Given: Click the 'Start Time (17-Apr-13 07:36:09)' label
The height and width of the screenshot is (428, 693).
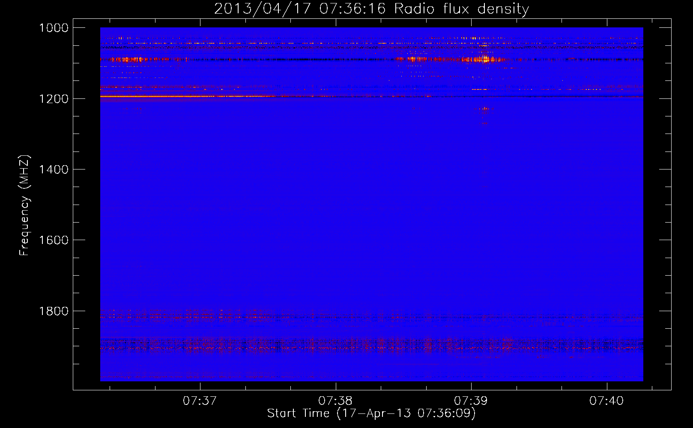Looking at the screenshot, I should (371, 413).
